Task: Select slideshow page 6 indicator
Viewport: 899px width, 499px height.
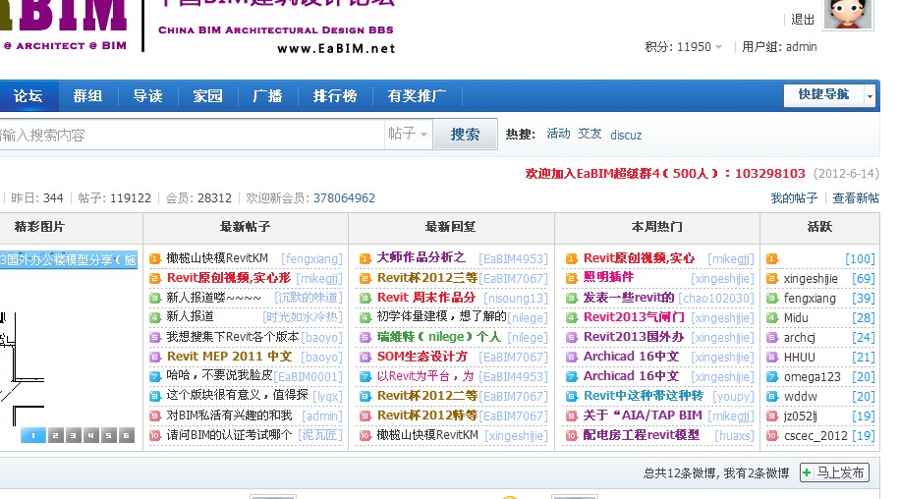Action: [126, 435]
